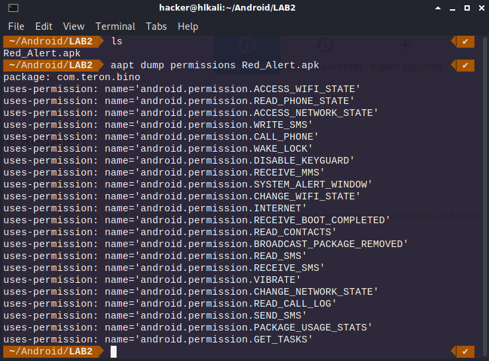Click the Red_Alert.apk filename in ls output
The image size is (489, 361).
point(38,54)
